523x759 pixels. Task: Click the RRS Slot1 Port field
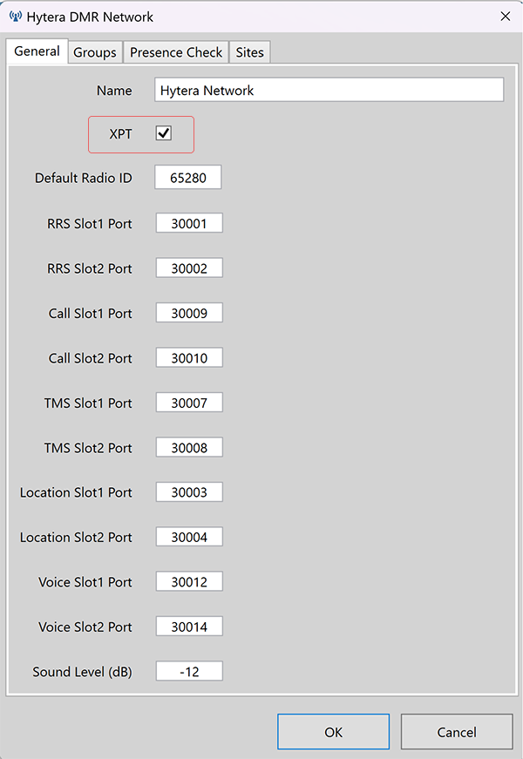(189, 222)
